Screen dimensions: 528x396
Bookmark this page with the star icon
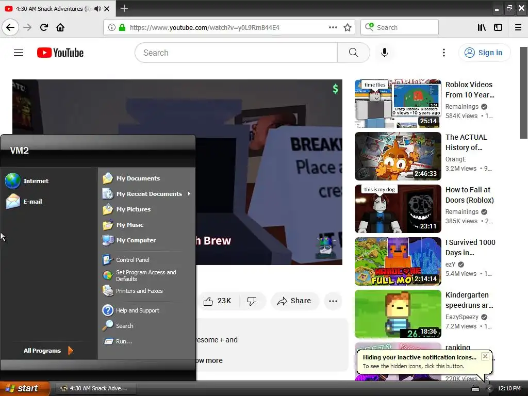click(348, 27)
